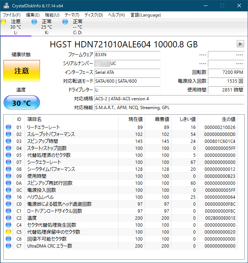Click status orb for C1 ロード/アンロードサイクル回数

[x=8, y=211]
